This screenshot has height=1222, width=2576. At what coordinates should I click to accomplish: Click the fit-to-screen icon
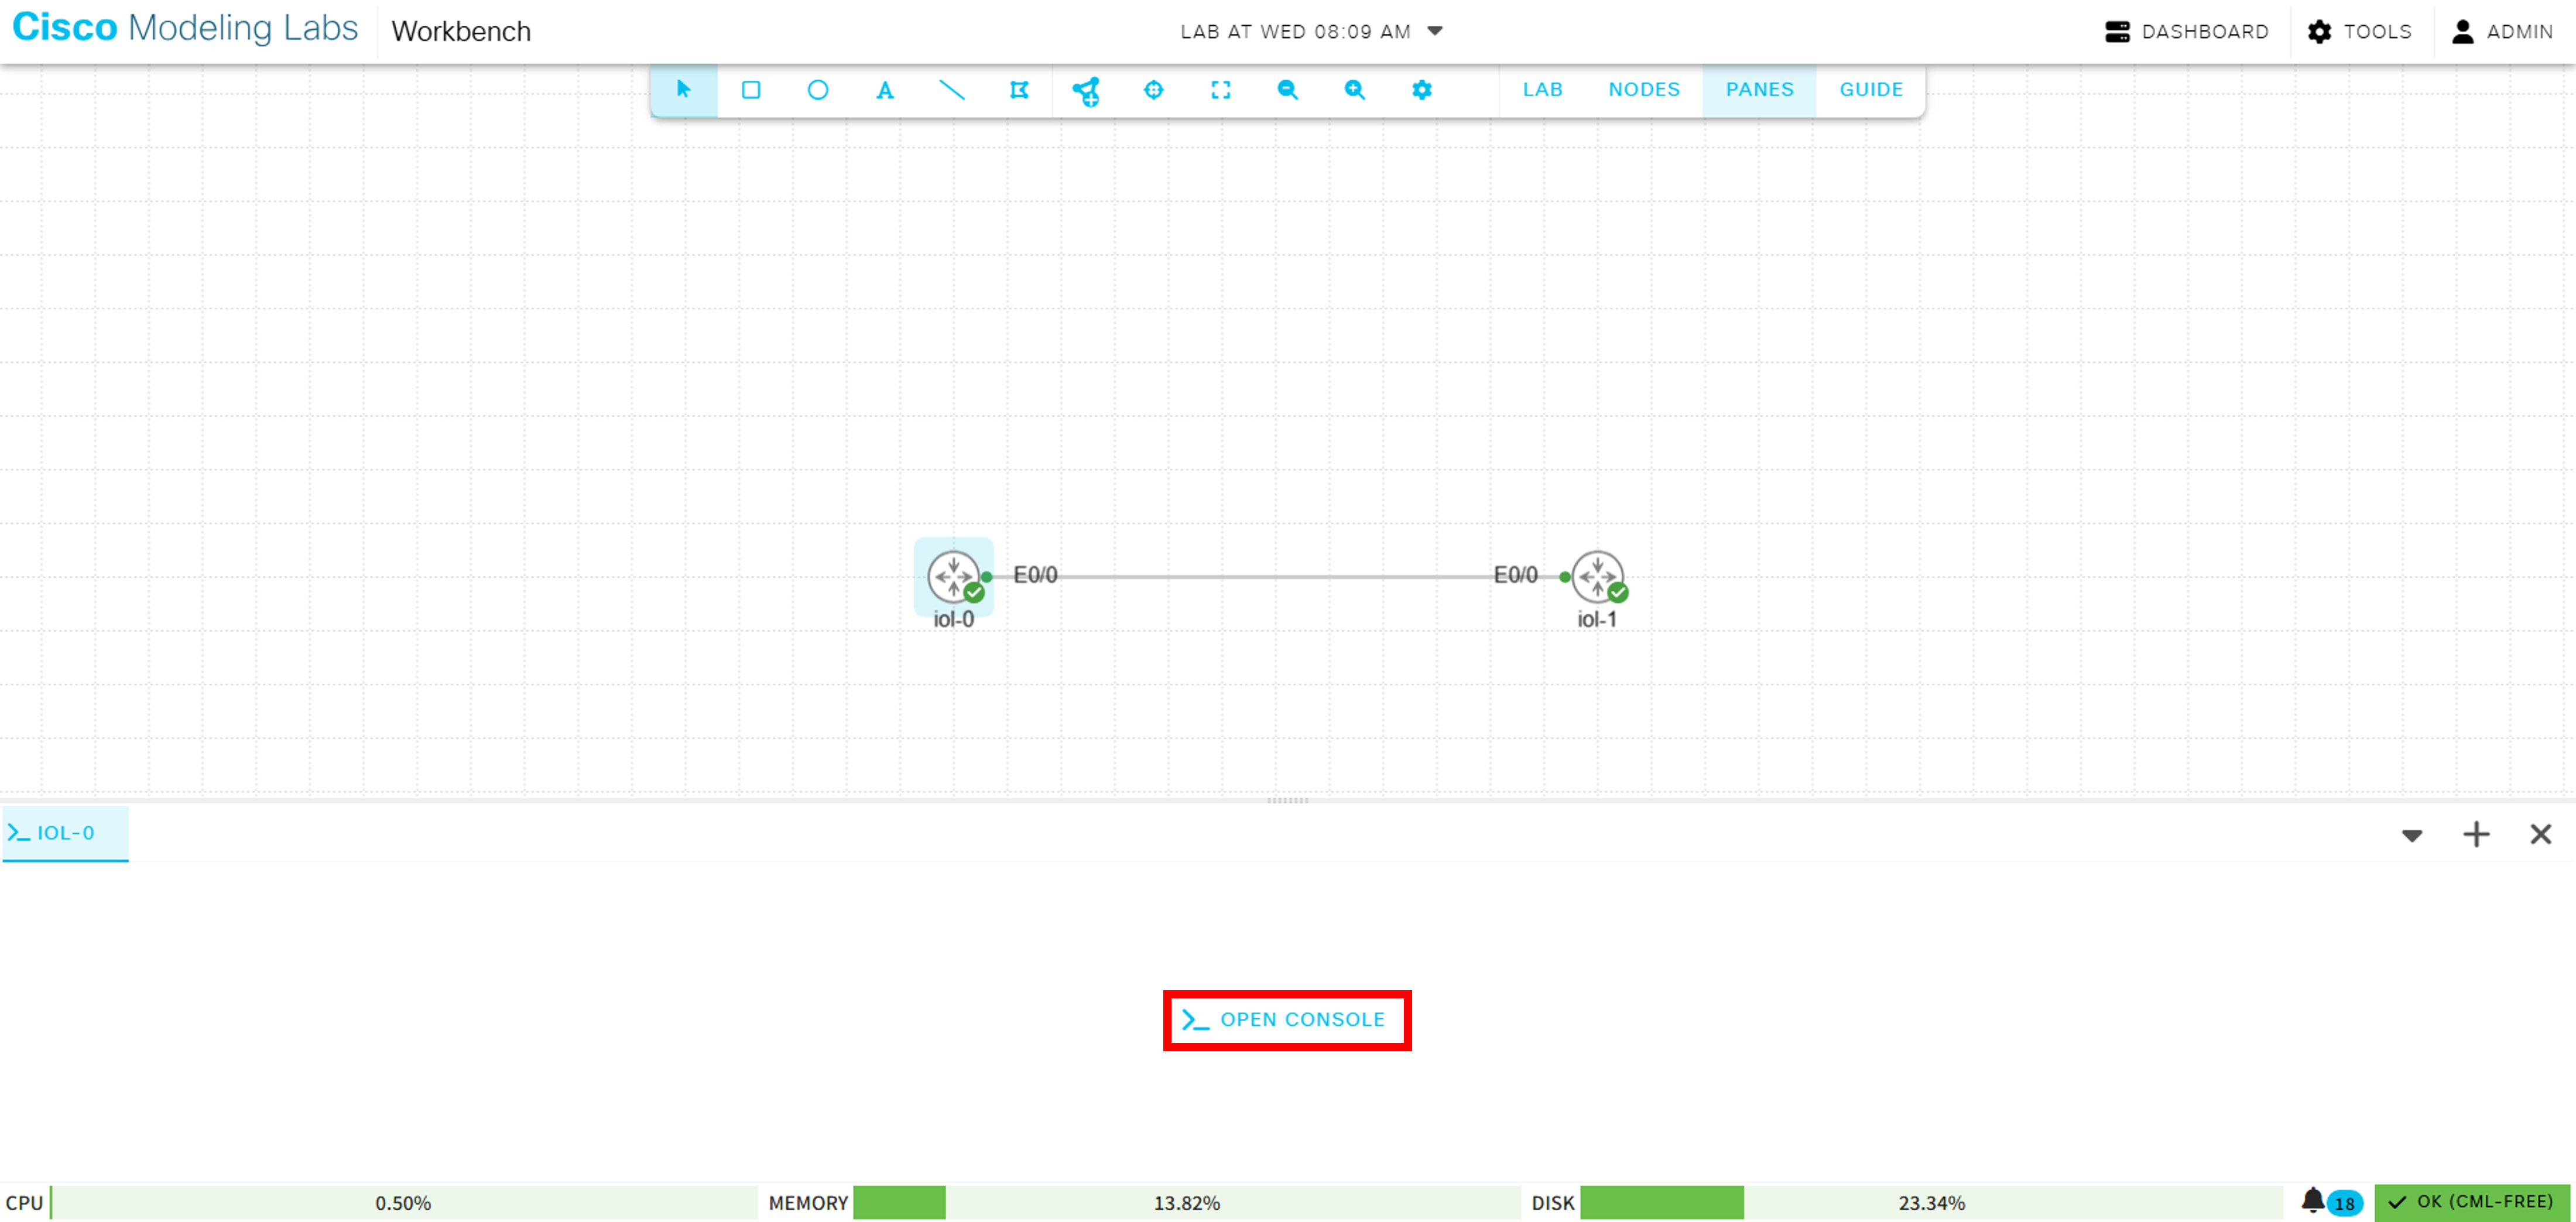1221,90
